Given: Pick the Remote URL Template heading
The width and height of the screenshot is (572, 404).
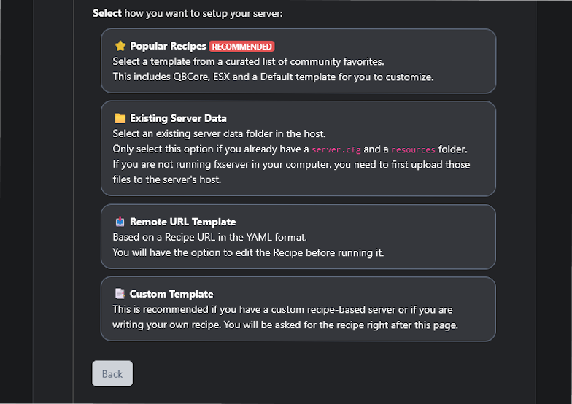Looking at the screenshot, I should coord(182,222).
